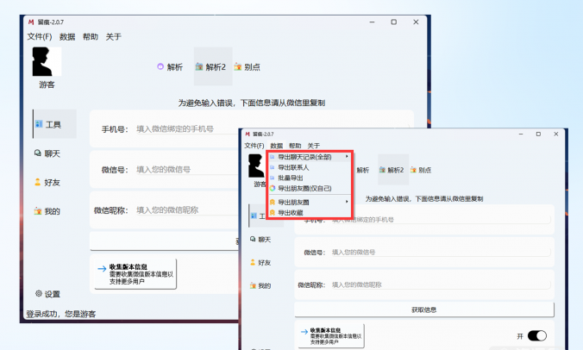This screenshot has width=583, height=350.
Task: Open 我的 sidebar item in the front window
Action: point(260,285)
